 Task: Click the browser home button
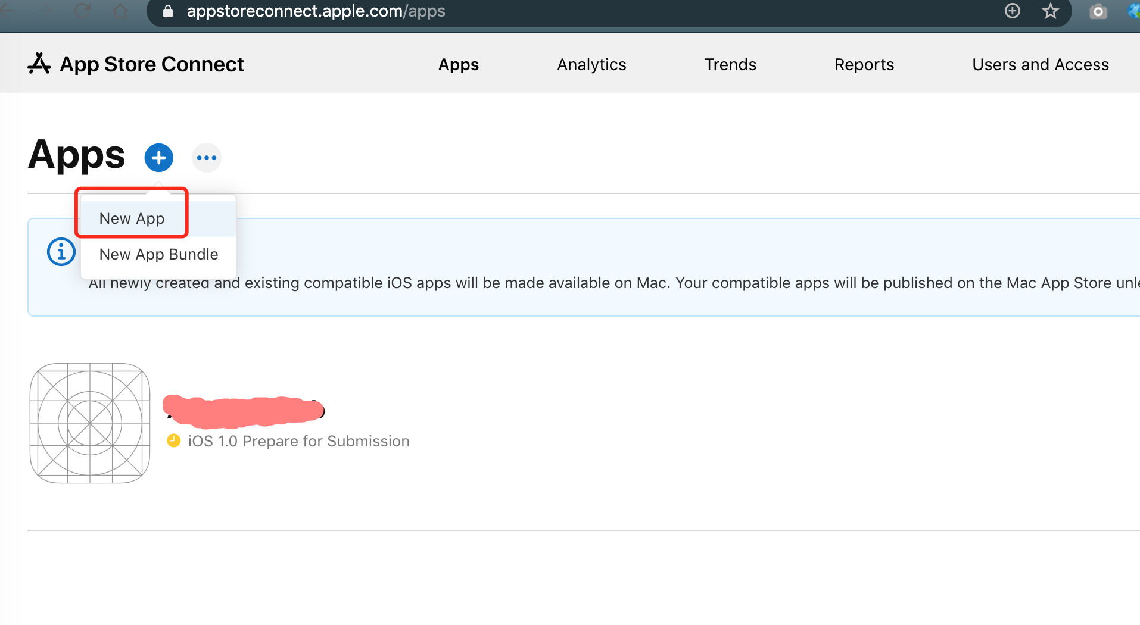(120, 11)
